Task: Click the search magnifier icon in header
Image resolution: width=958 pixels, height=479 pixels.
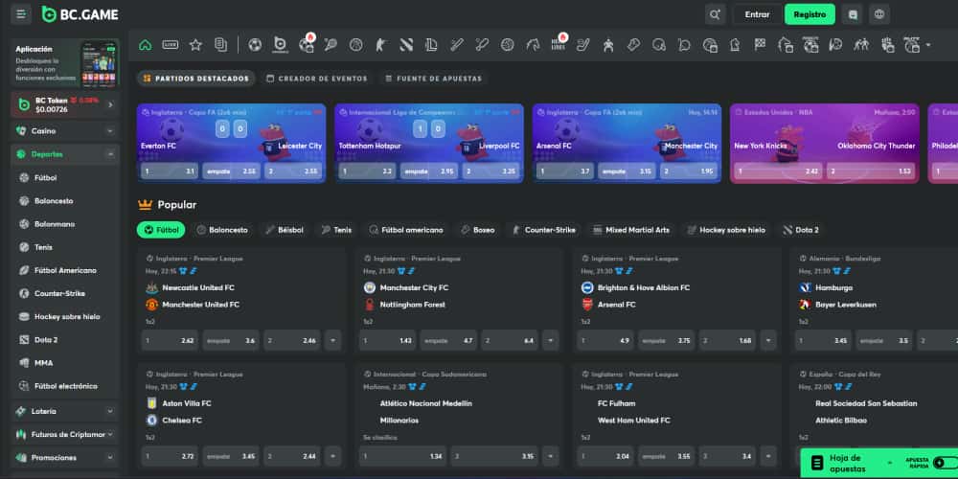Action: click(x=715, y=14)
